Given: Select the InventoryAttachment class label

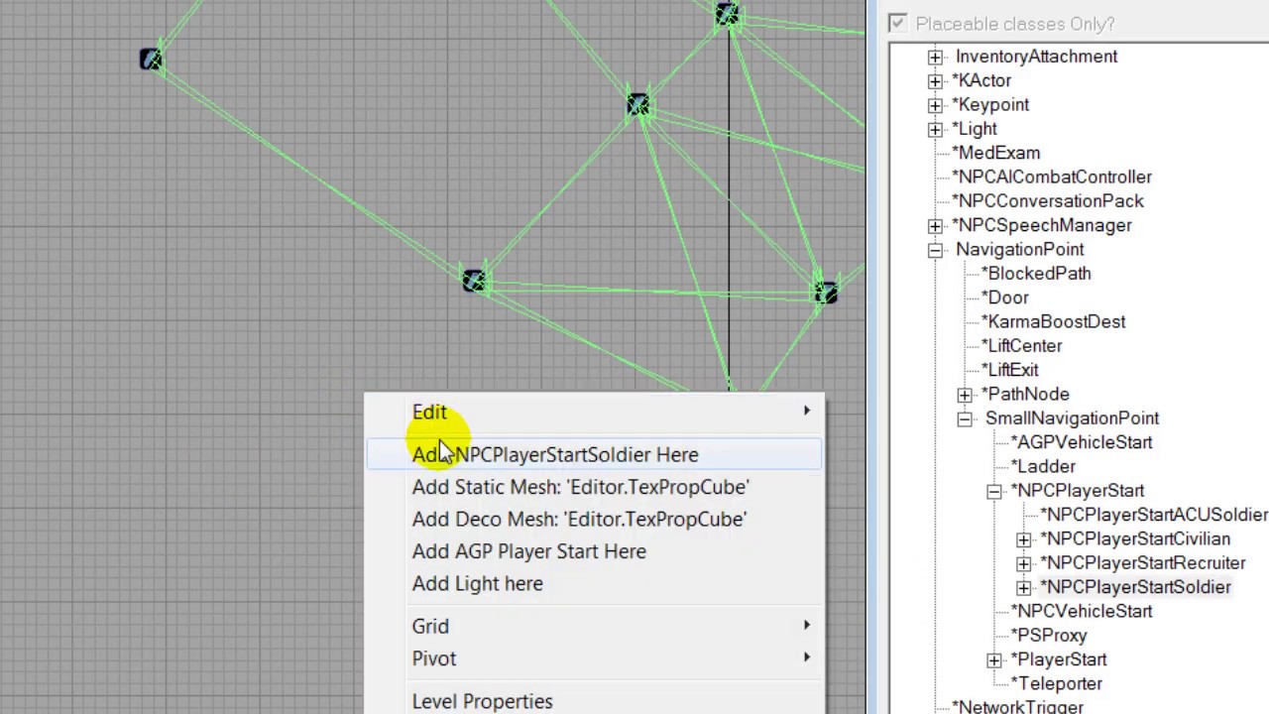Looking at the screenshot, I should [1036, 57].
